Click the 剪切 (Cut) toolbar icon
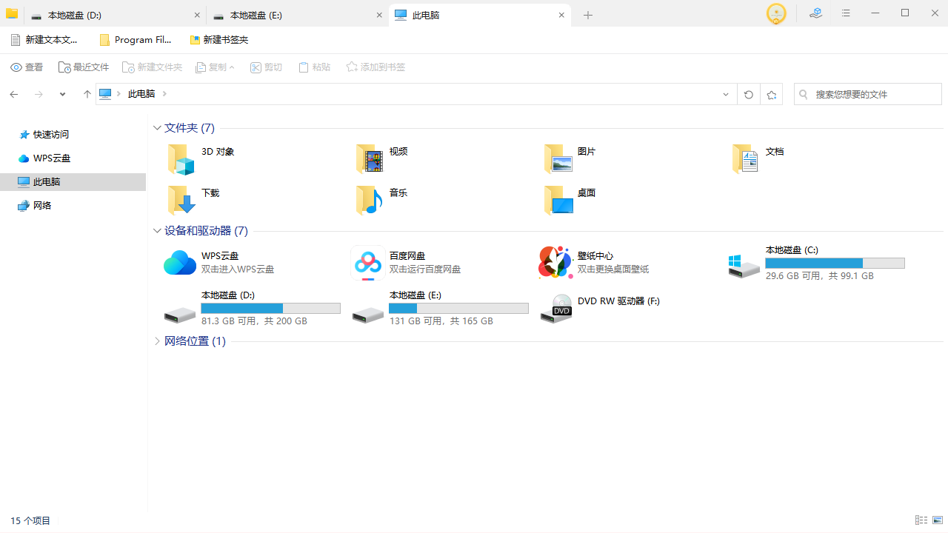 266,67
